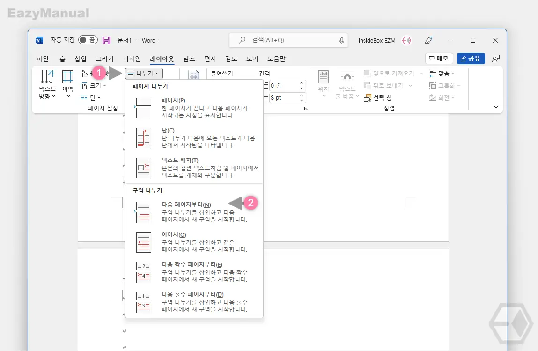The width and height of the screenshot is (538, 351).
Task: Select 다음 페이지부터(N) section break
Action: pos(194,212)
